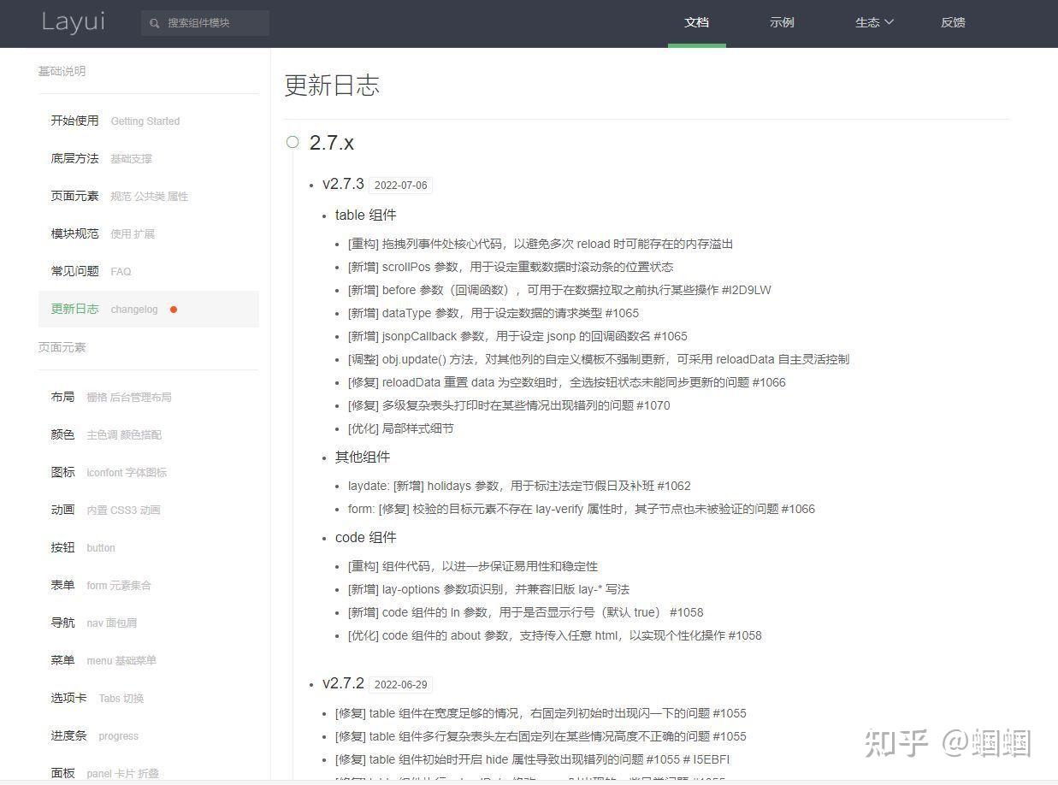Click the v2.7.3 date badge 2022-07-06
This screenshot has width=1058, height=785.
401,185
